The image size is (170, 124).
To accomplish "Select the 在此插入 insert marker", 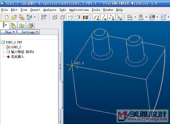I will (18, 57).
